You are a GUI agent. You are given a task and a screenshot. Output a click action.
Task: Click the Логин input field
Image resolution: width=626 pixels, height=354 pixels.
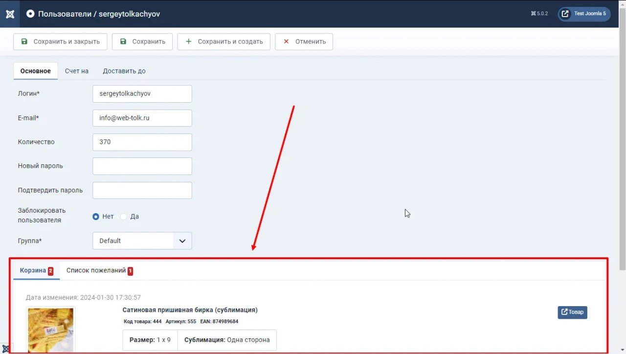142,94
